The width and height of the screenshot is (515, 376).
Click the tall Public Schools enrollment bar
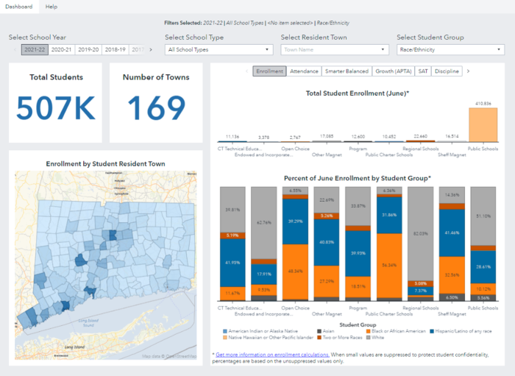[483, 124]
